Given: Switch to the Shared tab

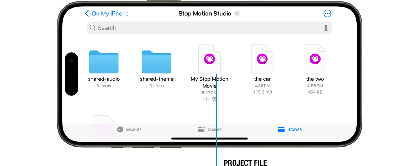Looking at the screenshot, I should click(209, 129).
